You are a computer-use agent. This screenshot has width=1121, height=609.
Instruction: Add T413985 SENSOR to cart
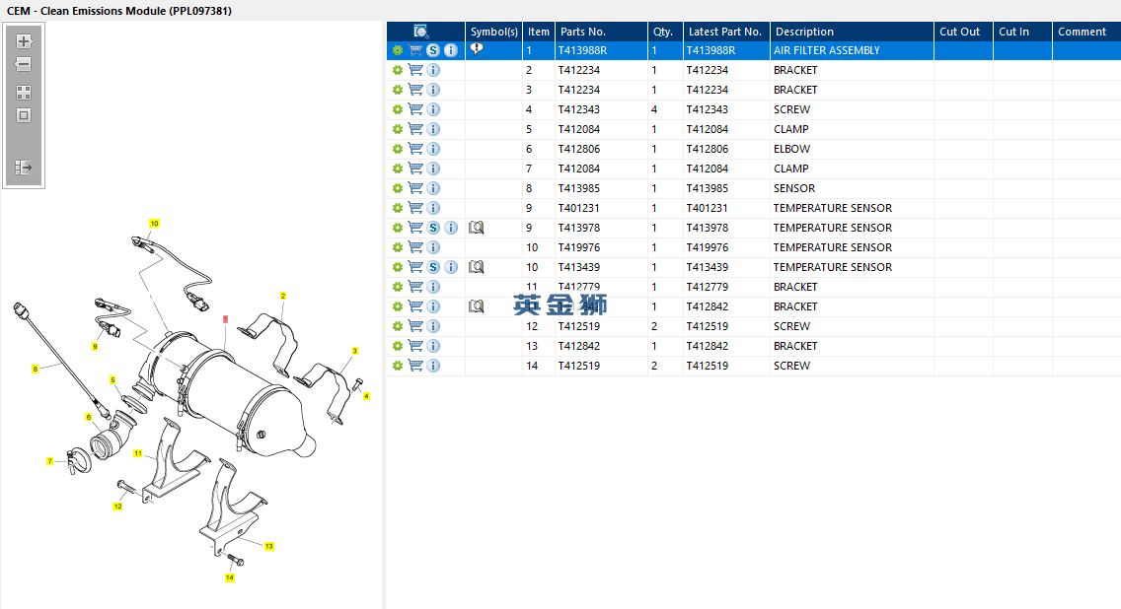pyautogui.click(x=415, y=188)
